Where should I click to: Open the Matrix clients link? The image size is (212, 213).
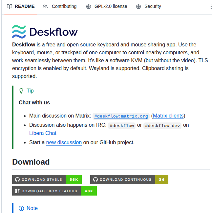click(x=168, y=116)
